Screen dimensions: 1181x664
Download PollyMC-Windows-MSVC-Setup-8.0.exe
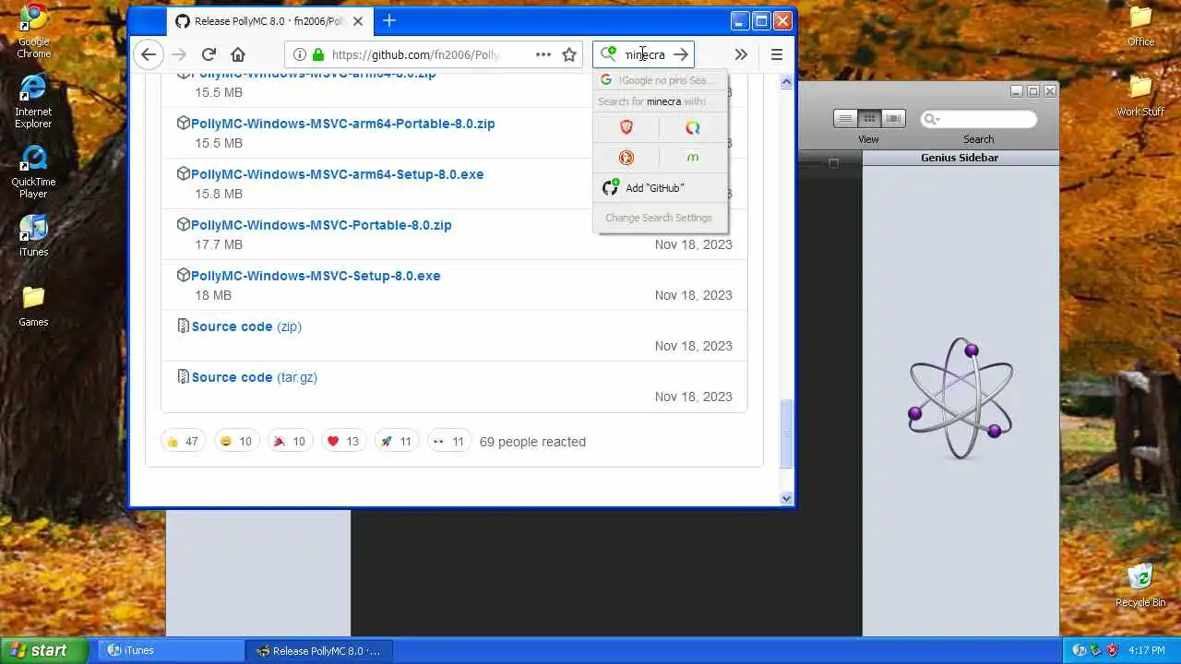(316, 276)
